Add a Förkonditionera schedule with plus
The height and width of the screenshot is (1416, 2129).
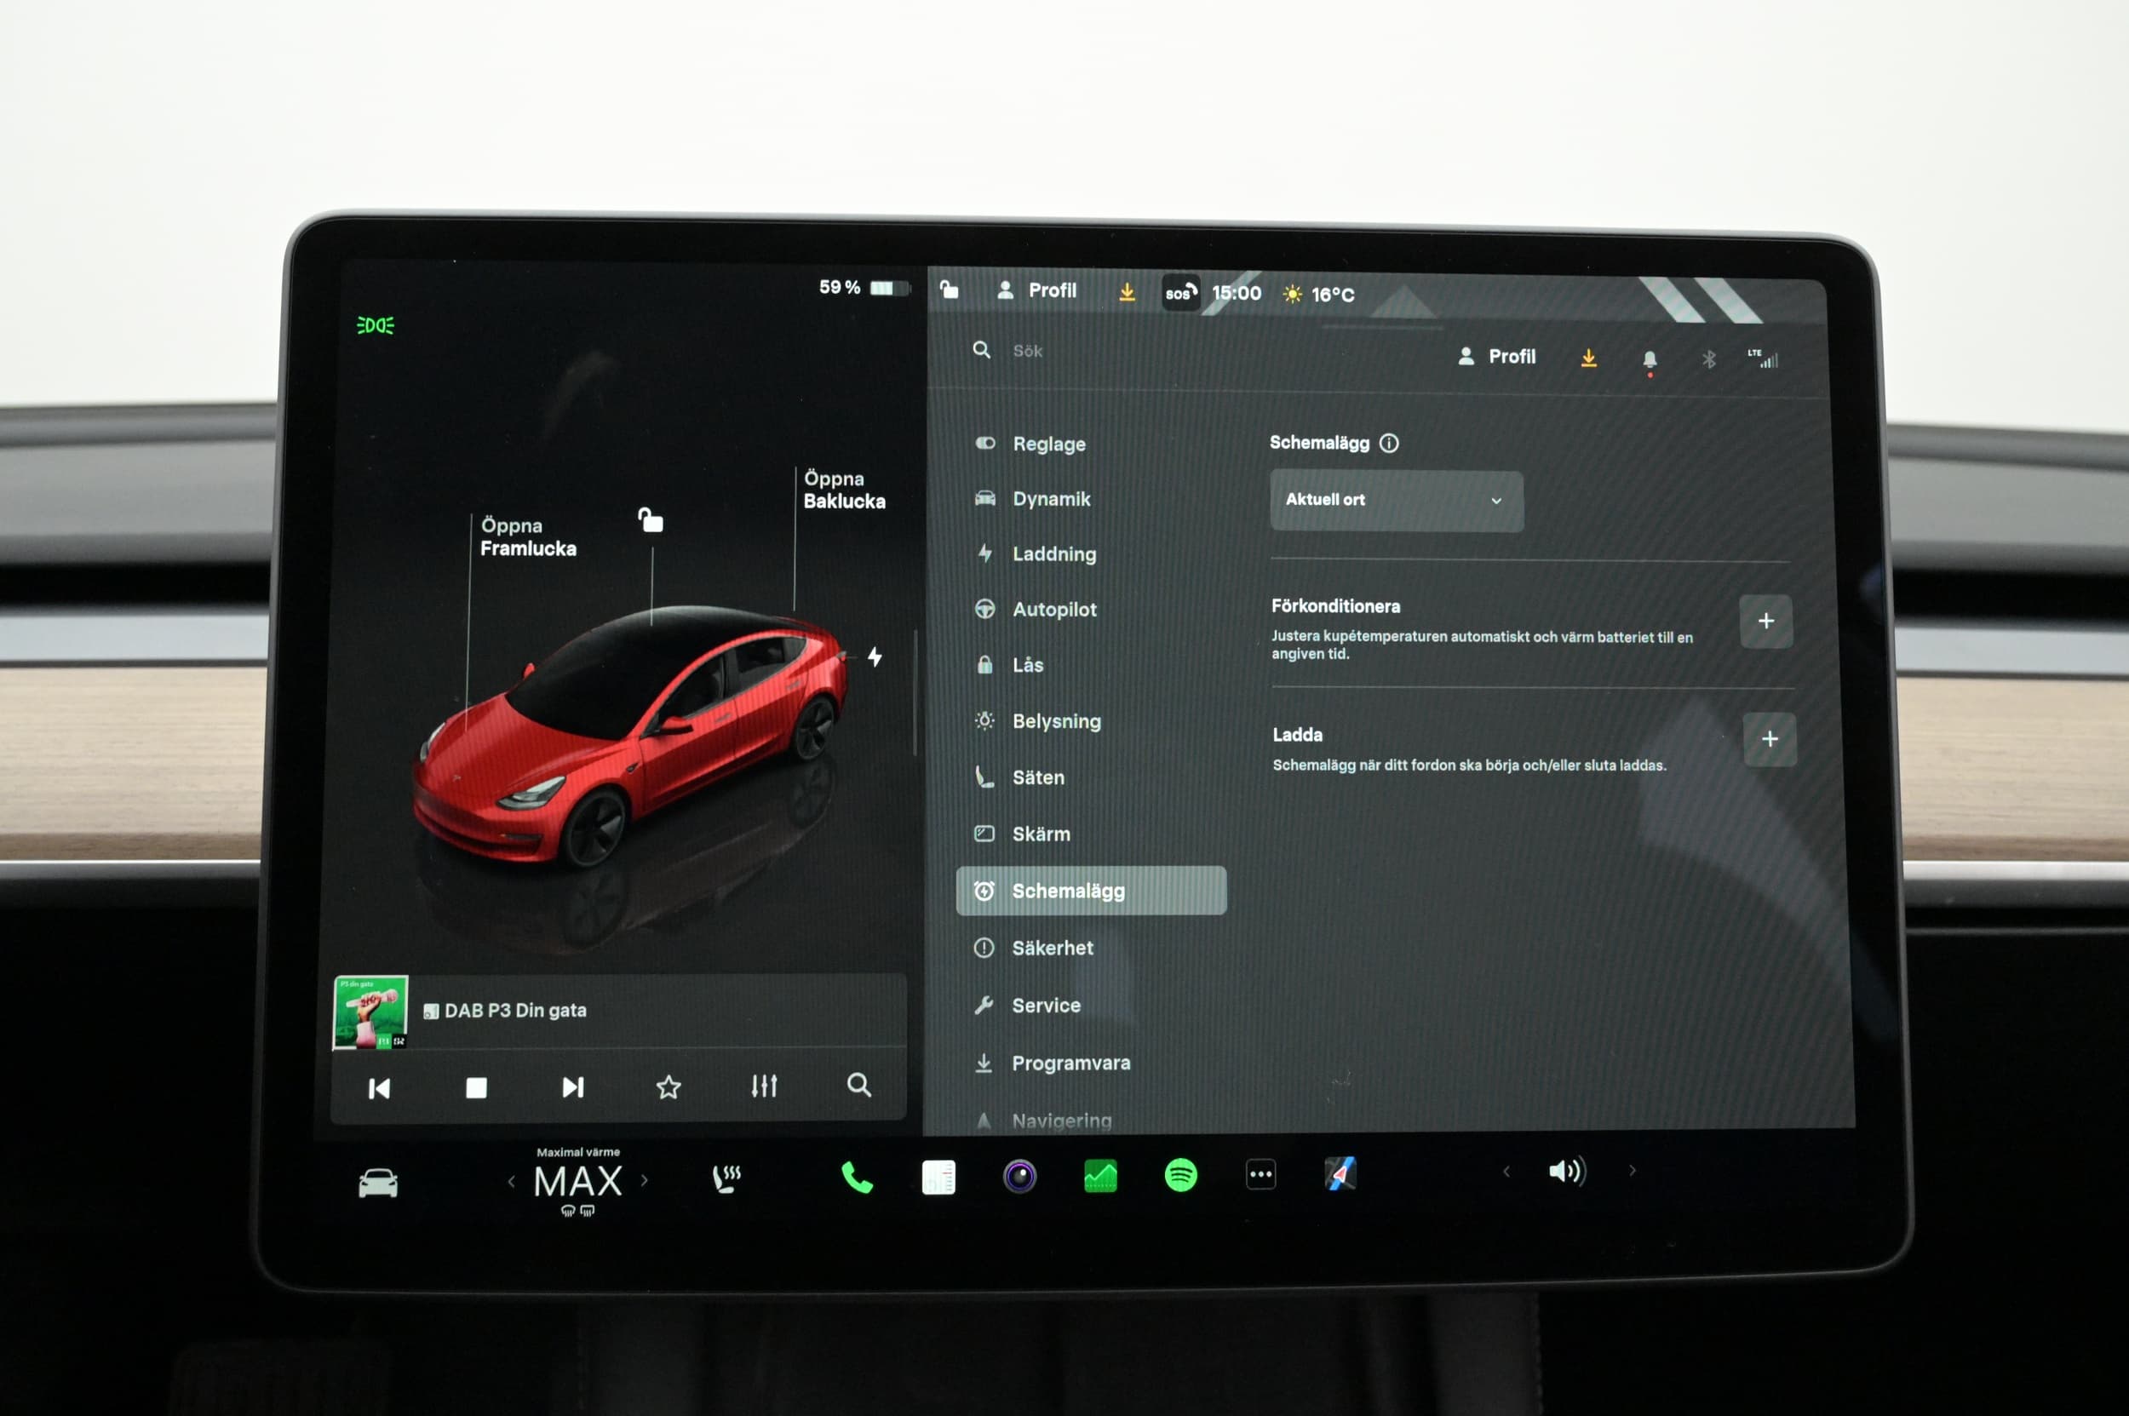1765,622
